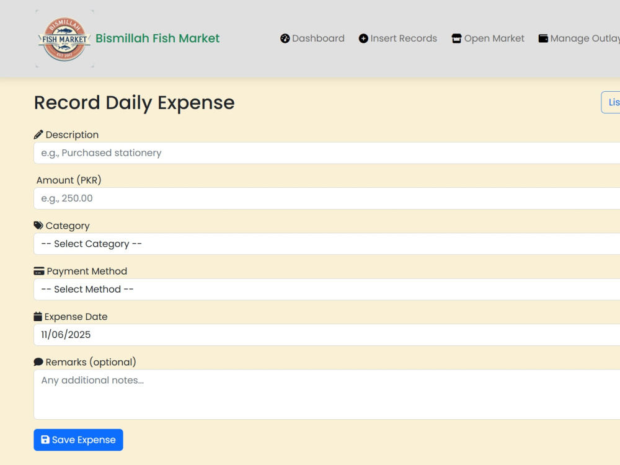Click the pencil icon beside Description

tap(38, 135)
